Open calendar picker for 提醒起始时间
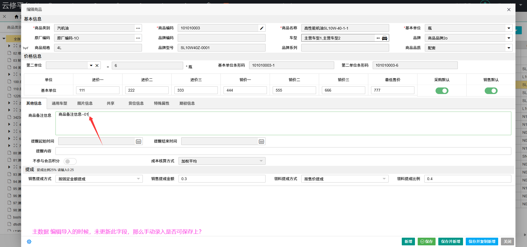Image resolution: width=527 pixels, height=247 pixels. pyautogui.click(x=138, y=141)
